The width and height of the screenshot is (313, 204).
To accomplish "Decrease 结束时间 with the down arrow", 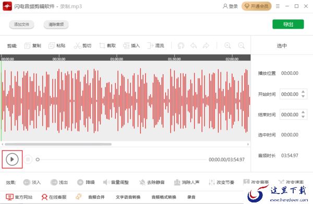I will [303, 117].
